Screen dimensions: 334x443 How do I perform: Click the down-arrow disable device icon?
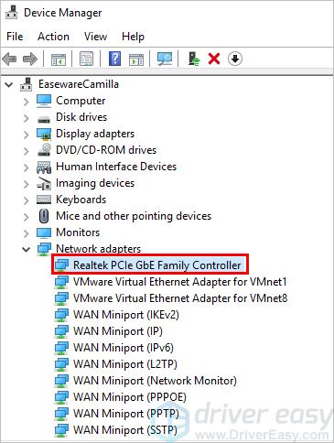click(x=235, y=59)
